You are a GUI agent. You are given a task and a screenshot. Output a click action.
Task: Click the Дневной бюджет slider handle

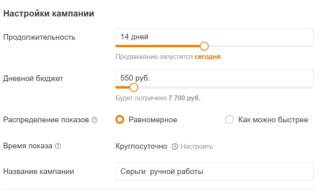pos(134,87)
